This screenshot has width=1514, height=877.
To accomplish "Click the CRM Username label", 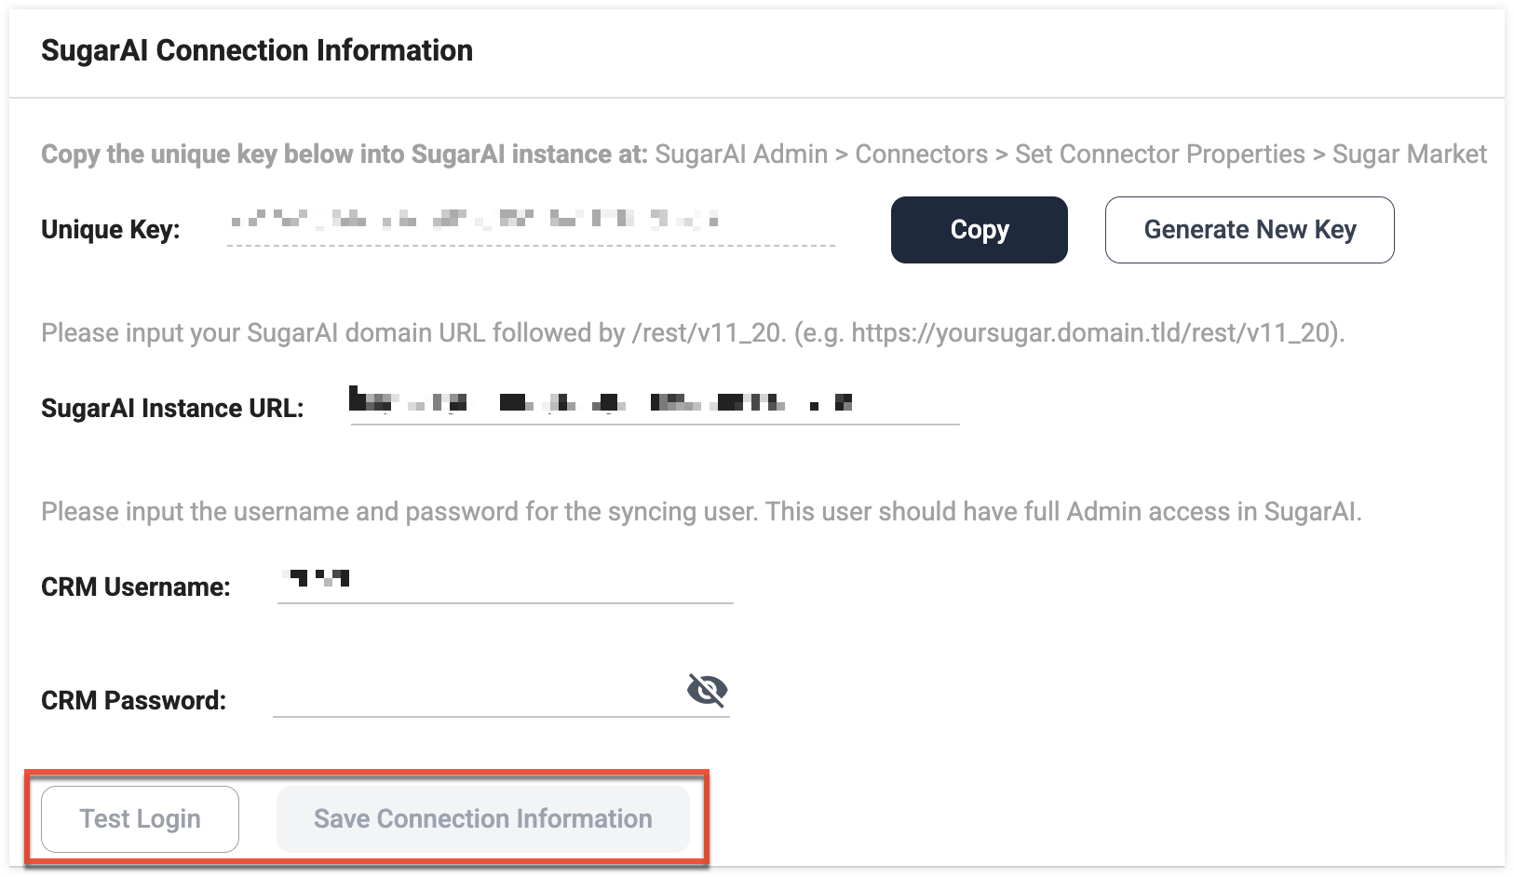I will pyautogui.click(x=136, y=587).
